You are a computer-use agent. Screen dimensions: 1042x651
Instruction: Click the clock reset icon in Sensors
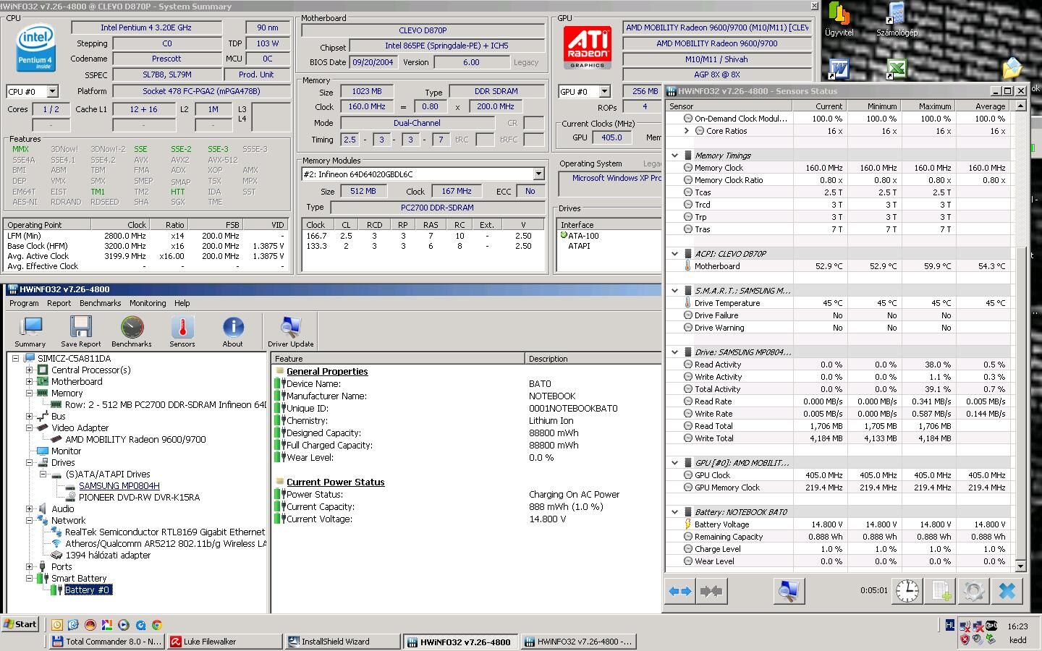pyautogui.click(x=907, y=591)
